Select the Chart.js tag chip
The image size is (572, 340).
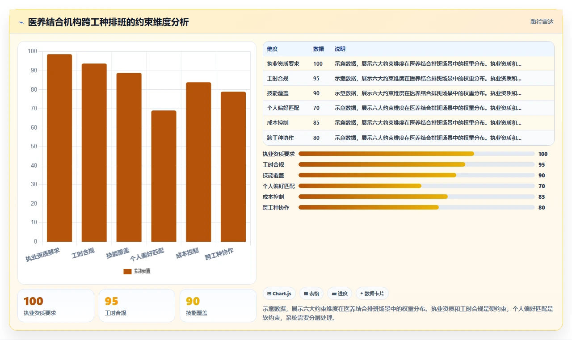[x=279, y=294]
